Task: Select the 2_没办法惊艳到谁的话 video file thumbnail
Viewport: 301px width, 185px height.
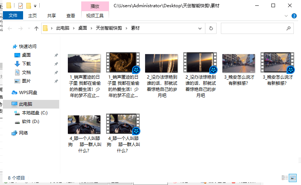Action: (x=200, y=62)
